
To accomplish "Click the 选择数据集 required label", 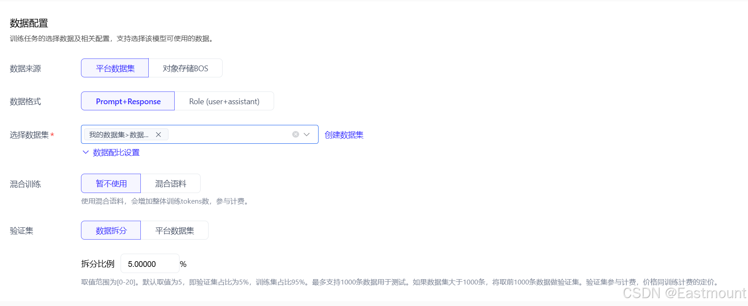I will (x=32, y=135).
